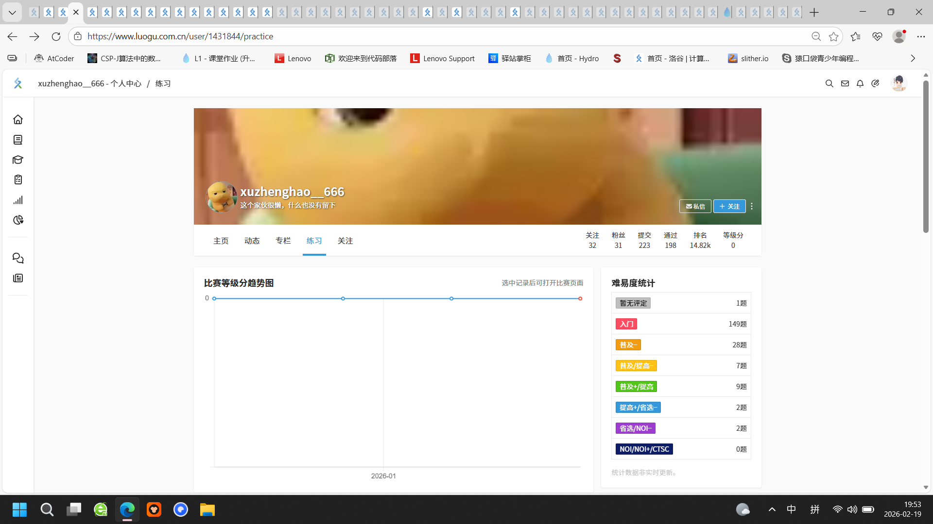Open the contest clipboard icon in sidebar
The height and width of the screenshot is (524, 933).
click(x=18, y=180)
